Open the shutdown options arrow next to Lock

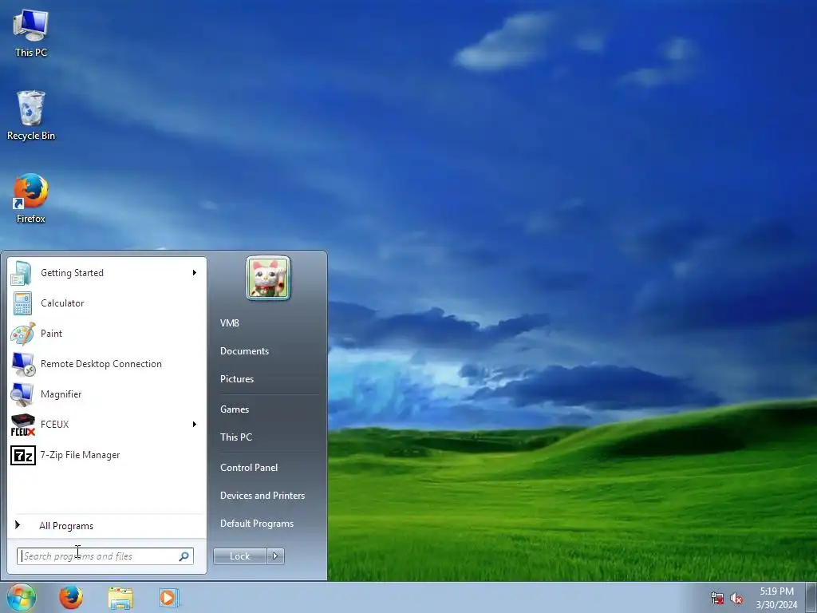[275, 556]
